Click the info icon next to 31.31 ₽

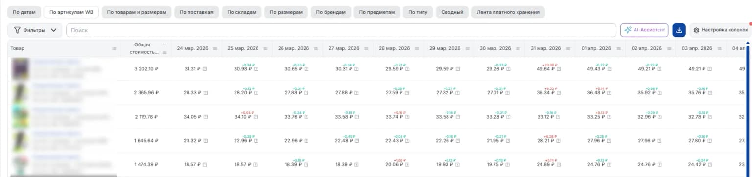pos(205,69)
